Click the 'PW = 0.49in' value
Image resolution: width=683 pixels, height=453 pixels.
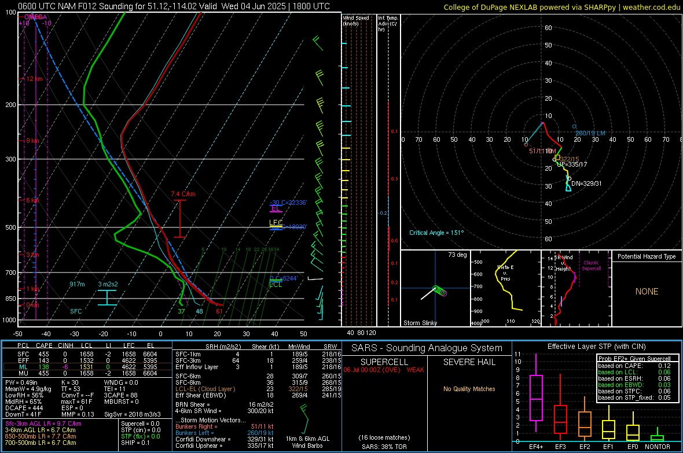[21, 382]
